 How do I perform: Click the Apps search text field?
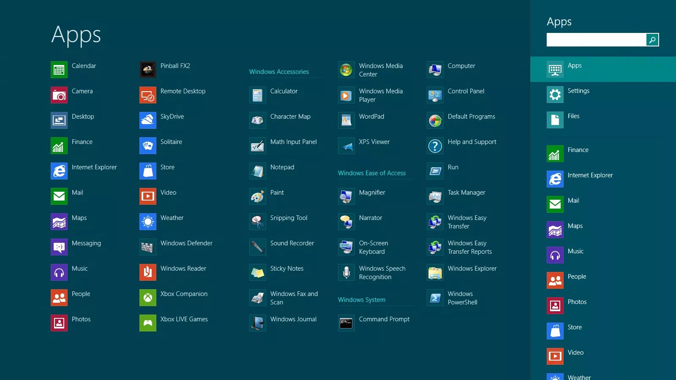(x=596, y=40)
